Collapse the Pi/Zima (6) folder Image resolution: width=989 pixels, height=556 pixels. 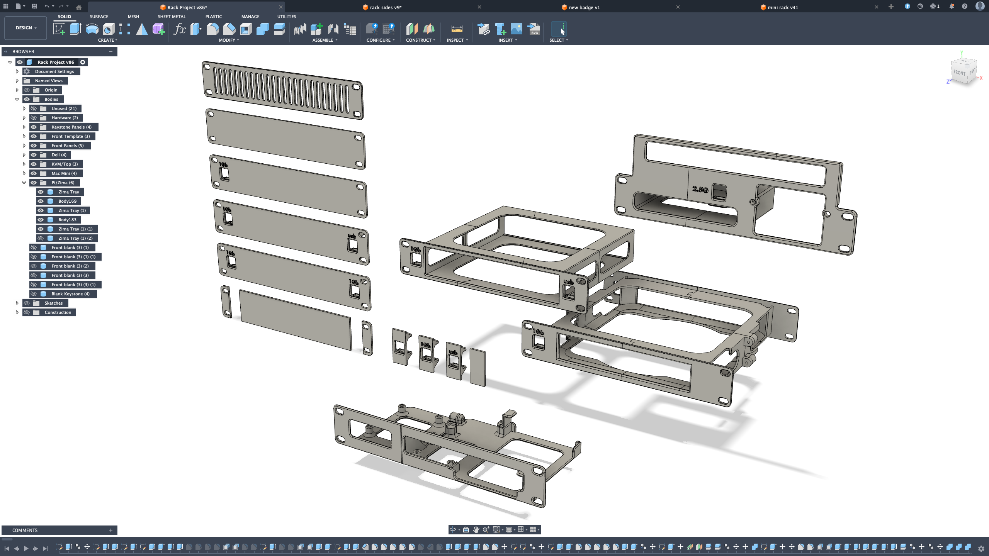click(24, 183)
